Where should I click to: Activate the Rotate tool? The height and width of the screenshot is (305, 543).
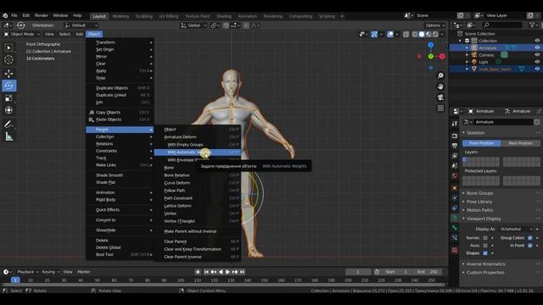coord(8,86)
